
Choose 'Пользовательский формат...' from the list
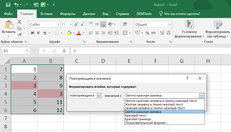[146, 123]
